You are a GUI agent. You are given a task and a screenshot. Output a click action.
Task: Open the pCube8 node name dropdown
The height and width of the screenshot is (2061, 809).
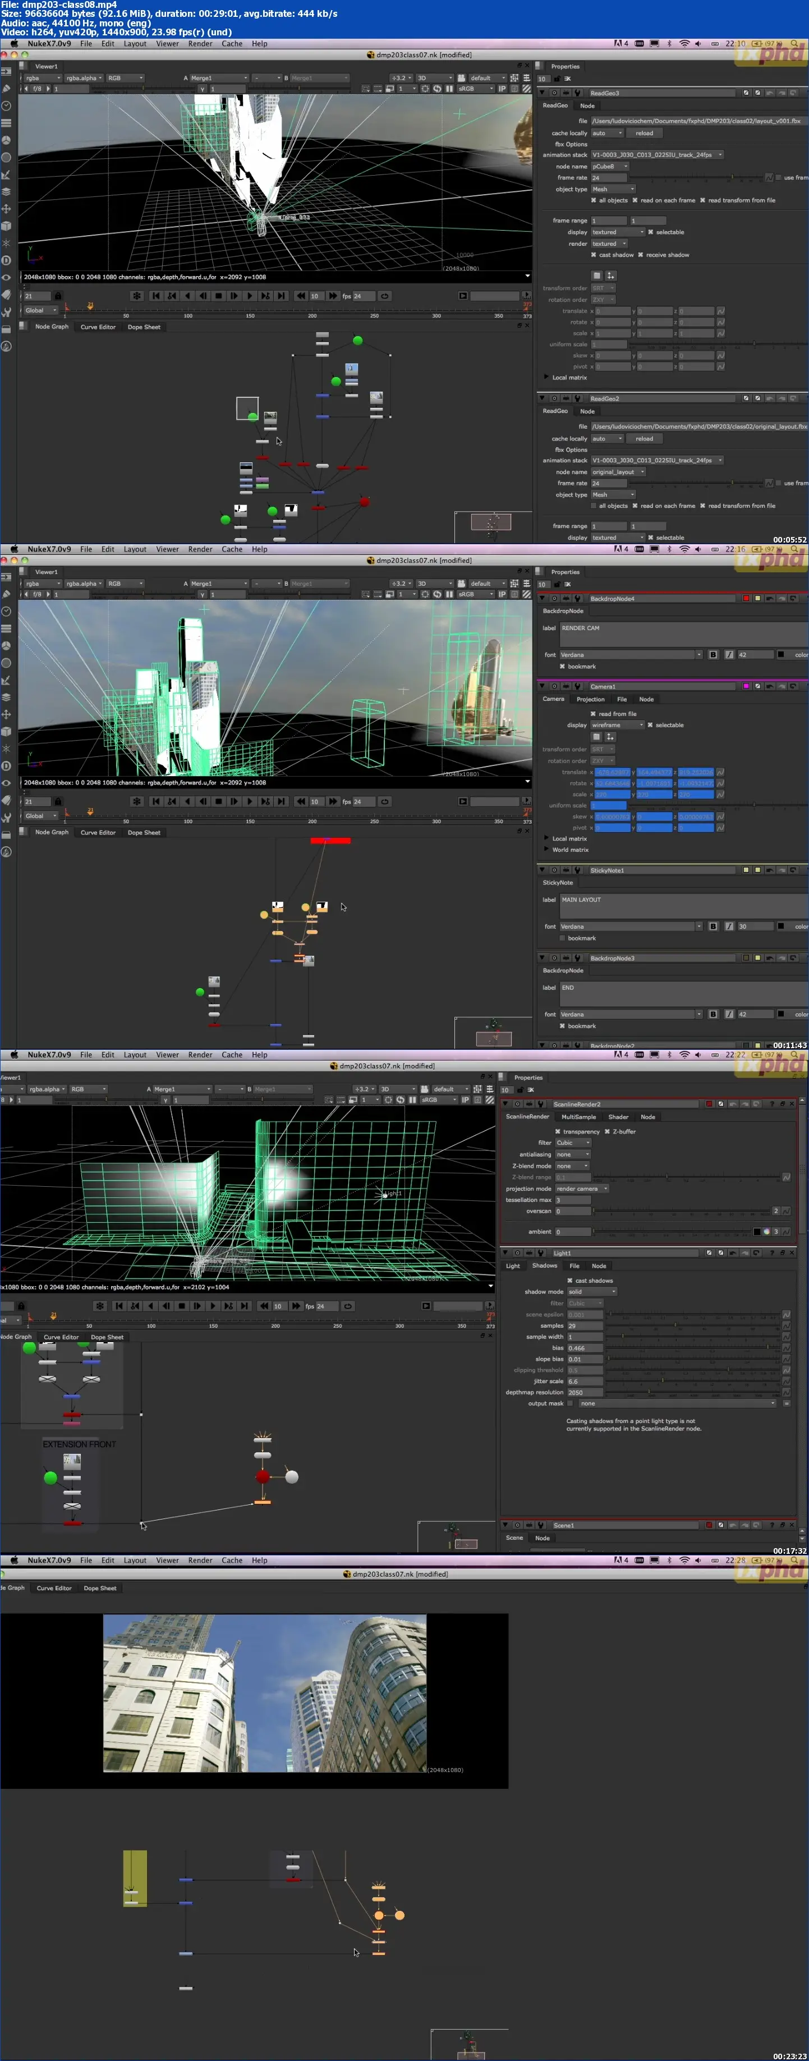(610, 167)
